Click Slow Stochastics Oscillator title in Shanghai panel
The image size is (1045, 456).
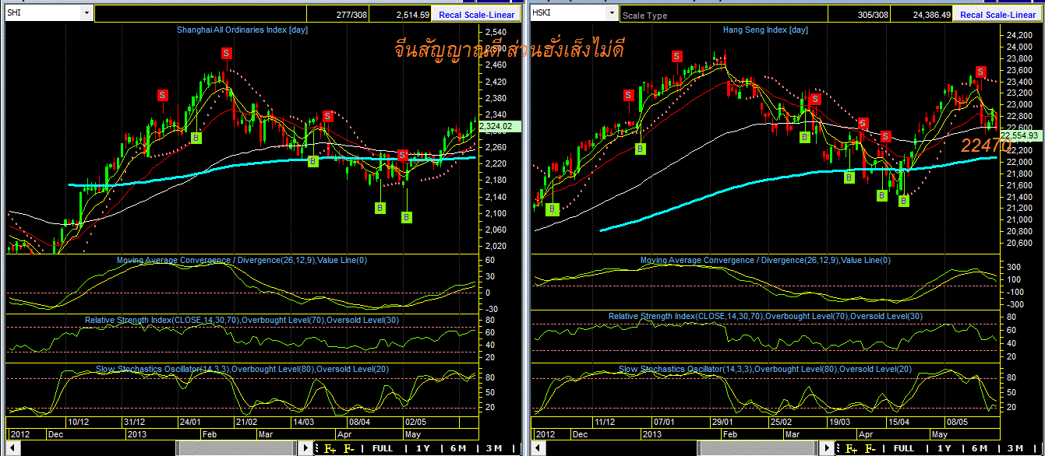tap(242, 368)
